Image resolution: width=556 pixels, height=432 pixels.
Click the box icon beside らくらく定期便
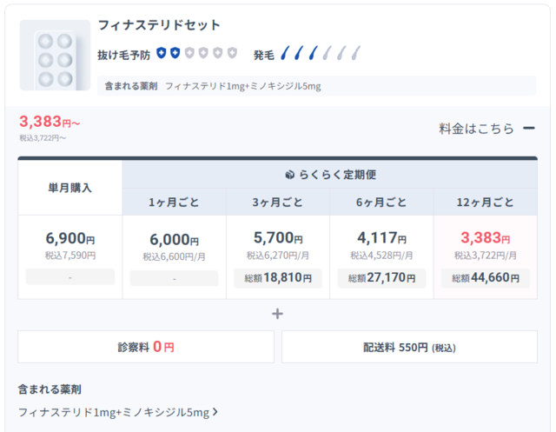[290, 174]
